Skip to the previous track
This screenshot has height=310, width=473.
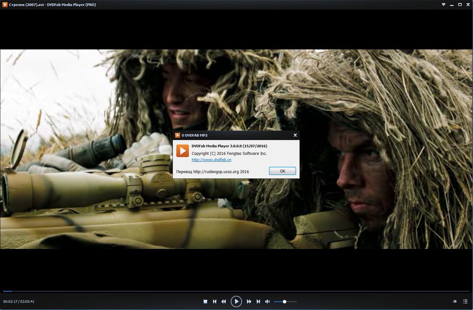point(215,302)
